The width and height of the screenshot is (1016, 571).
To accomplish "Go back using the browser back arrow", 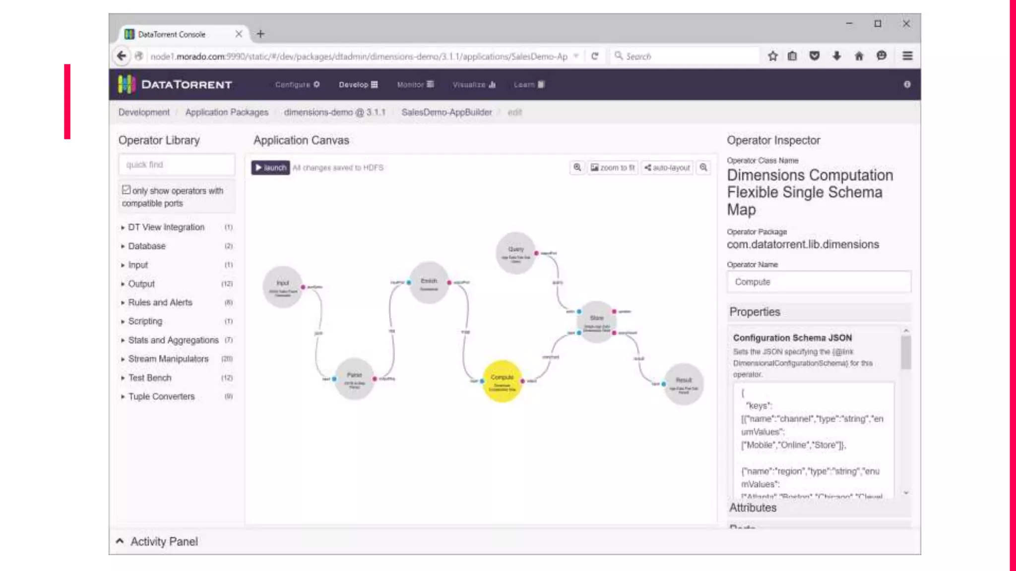I will pos(122,56).
